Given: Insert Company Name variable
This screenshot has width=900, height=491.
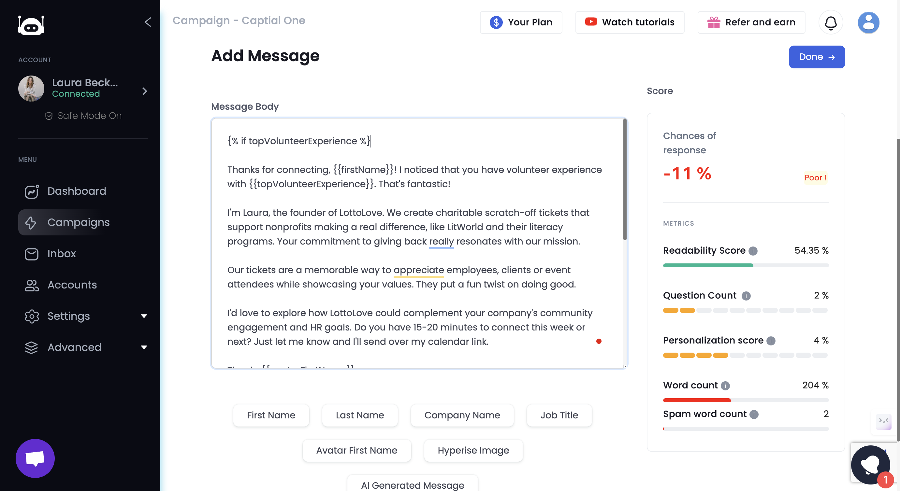Looking at the screenshot, I should click(x=462, y=415).
